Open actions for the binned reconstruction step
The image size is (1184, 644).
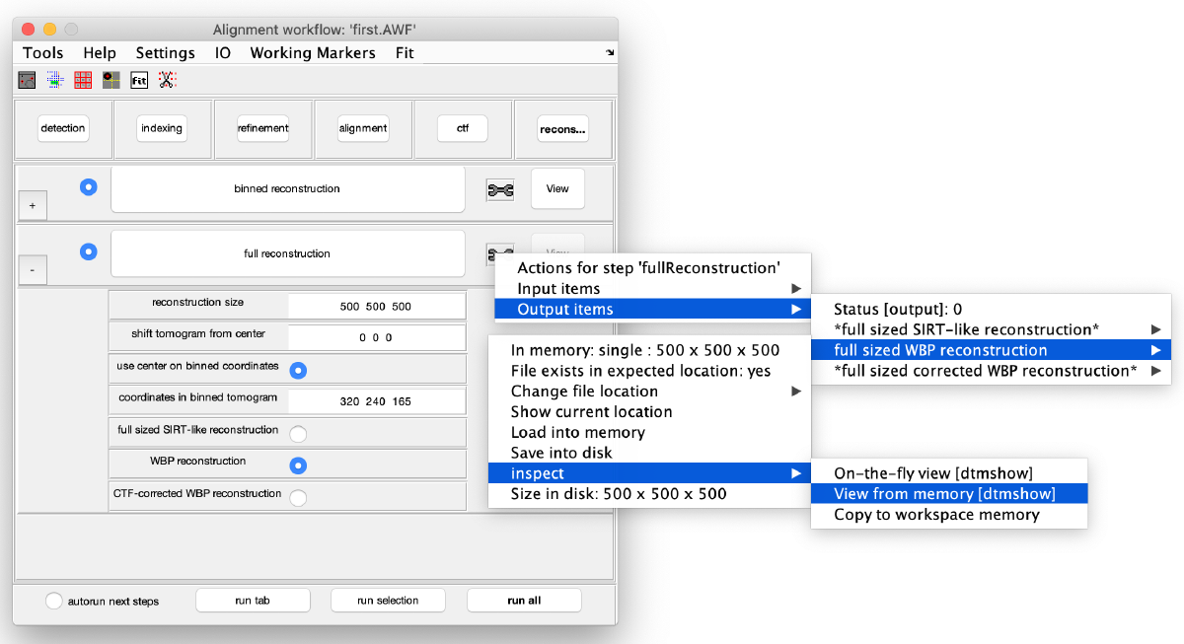[x=500, y=189]
